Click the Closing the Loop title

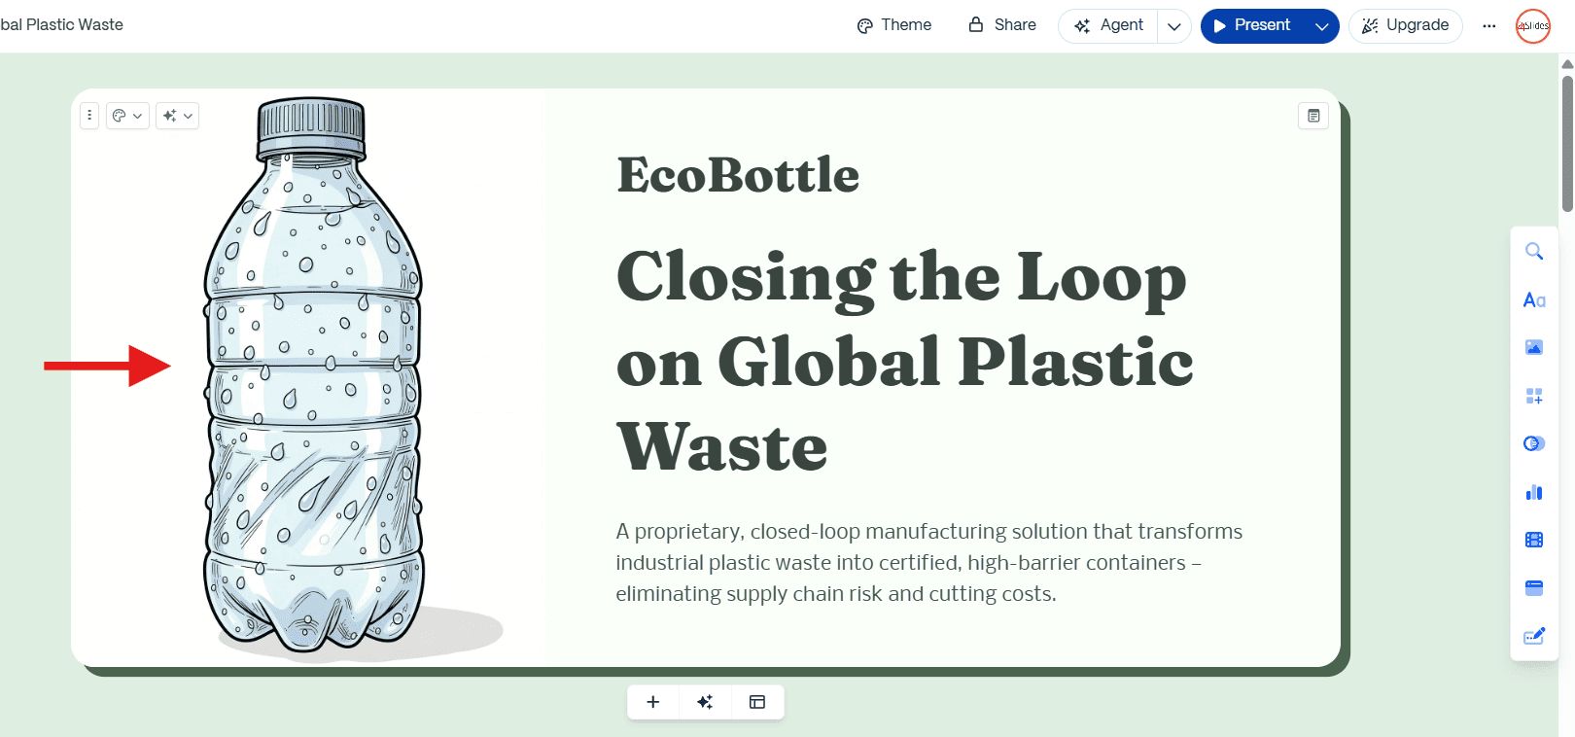coord(904,361)
